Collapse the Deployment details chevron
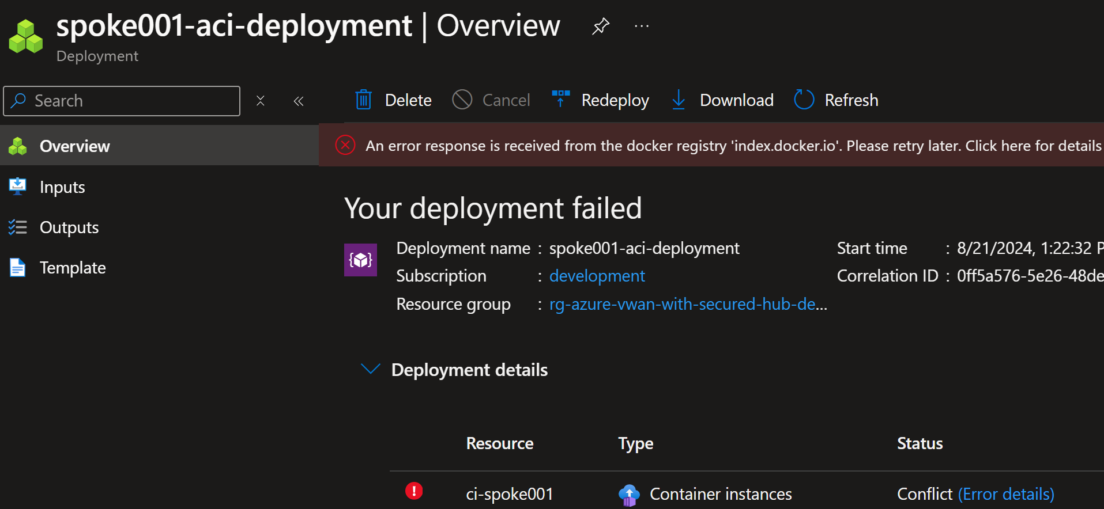 [x=370, y=369]
